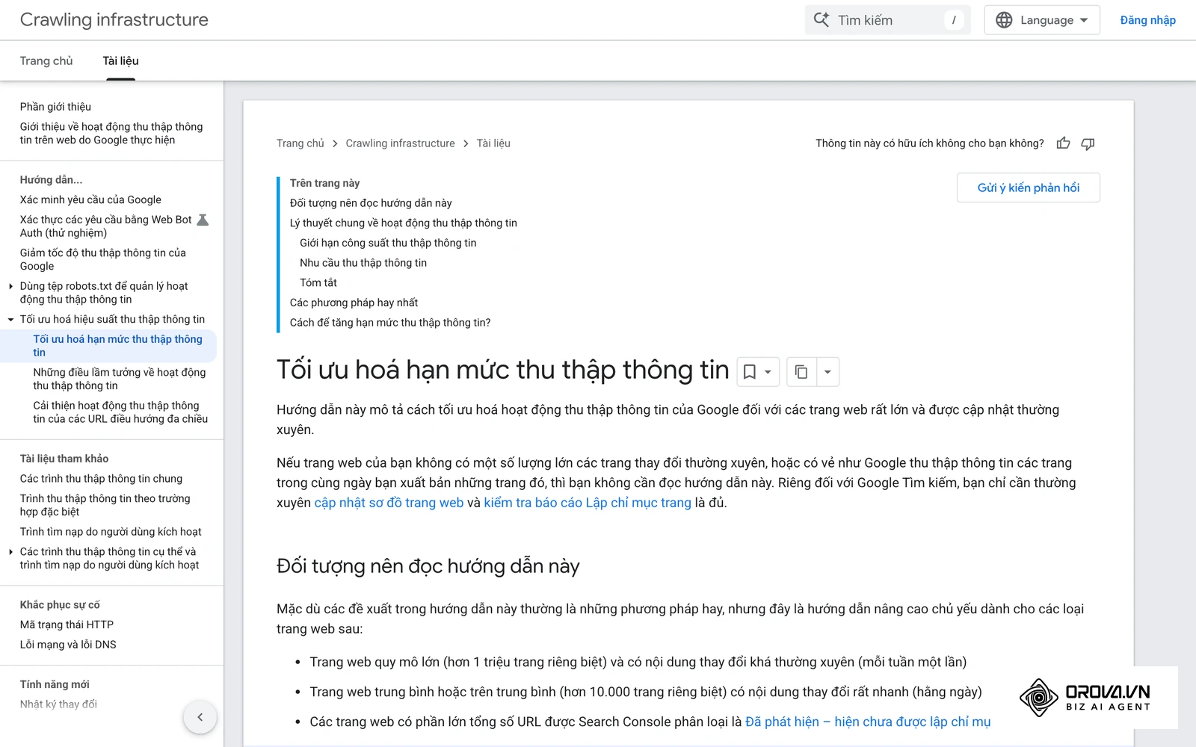The height and width of the screenshot is (747, 1196).
Task: Jump to Tóm tắt section
Action: click(318, 283)
